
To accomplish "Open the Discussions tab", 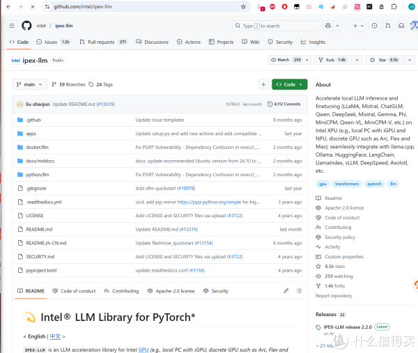I will click(152, 42).
